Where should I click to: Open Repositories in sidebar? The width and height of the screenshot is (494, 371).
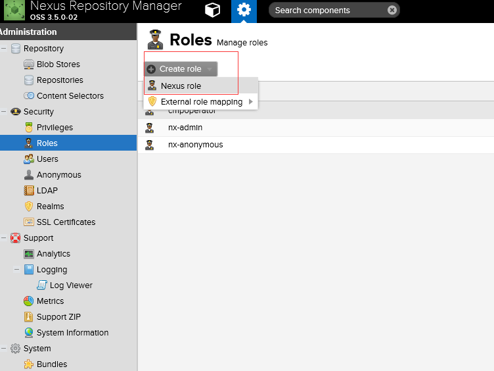pyautogui.click(x=60, y=80)
